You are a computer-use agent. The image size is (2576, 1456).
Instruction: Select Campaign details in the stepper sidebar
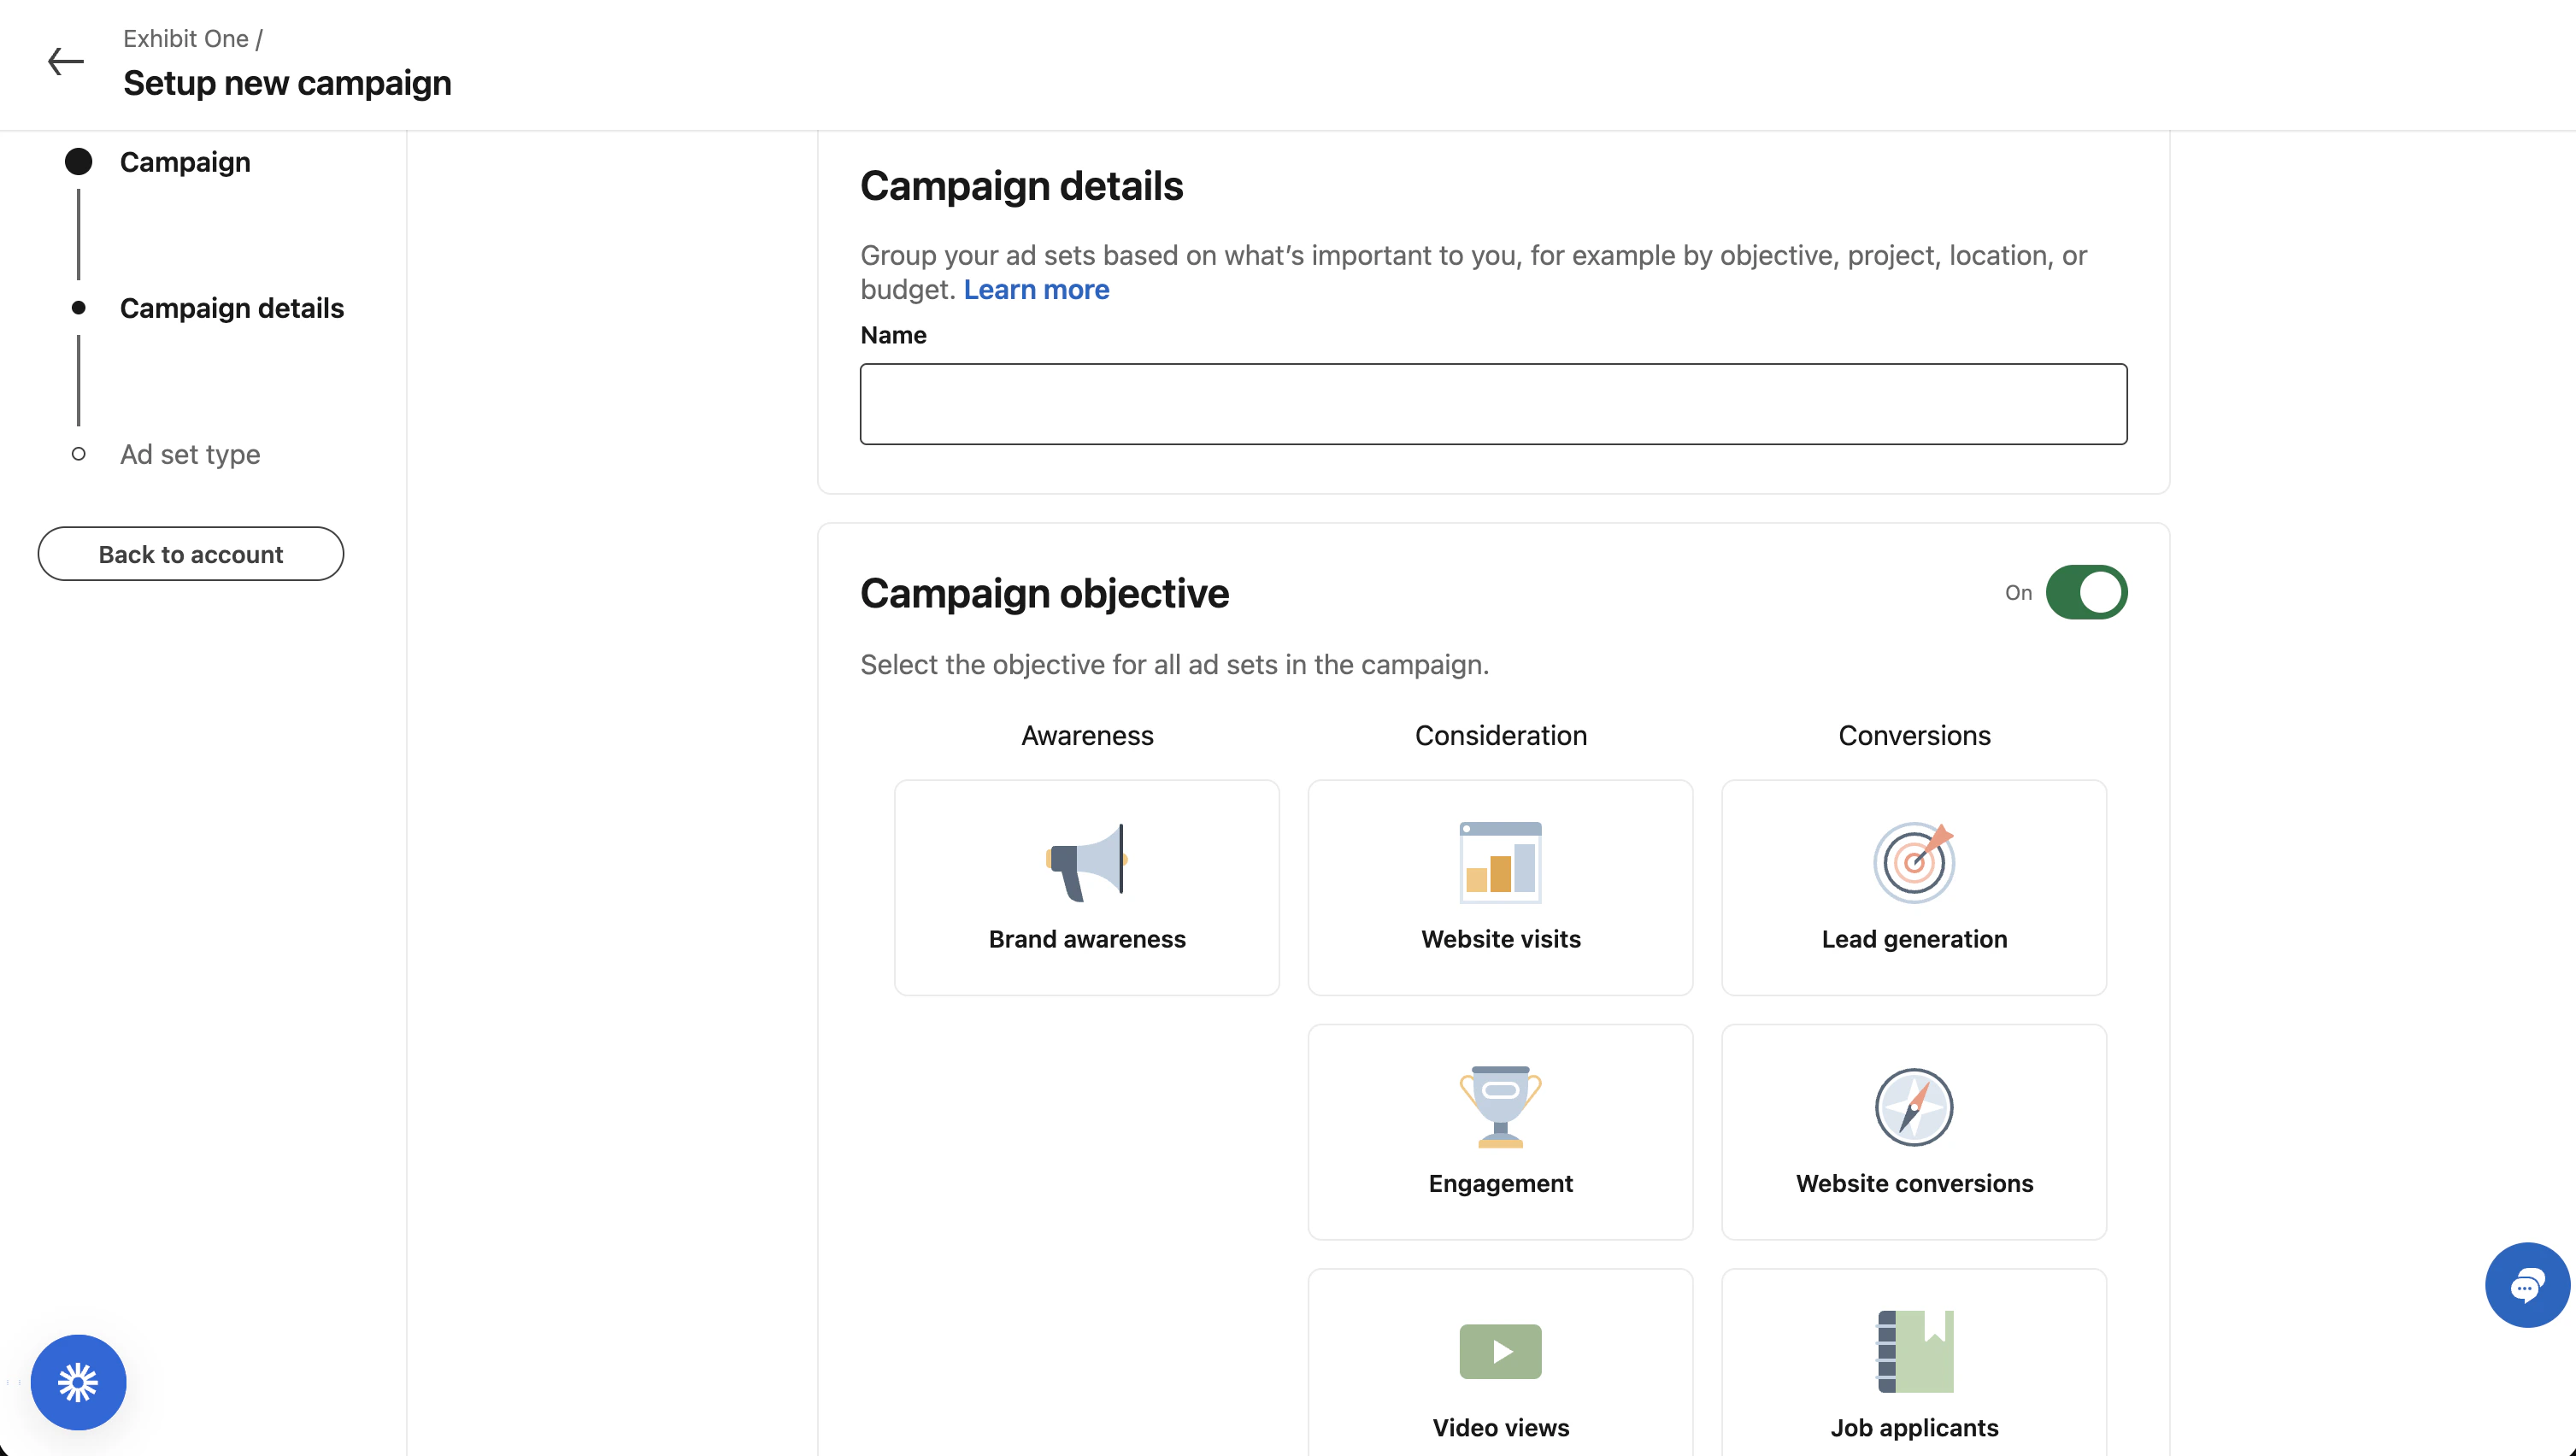point(232,308)
